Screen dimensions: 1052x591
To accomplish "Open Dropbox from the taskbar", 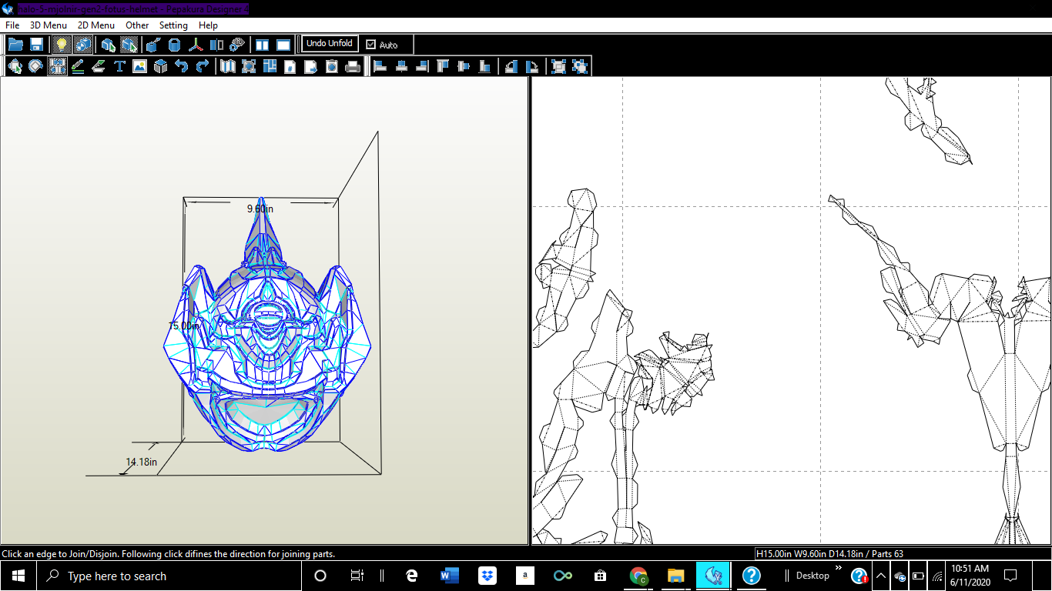I will click(487, 576).
